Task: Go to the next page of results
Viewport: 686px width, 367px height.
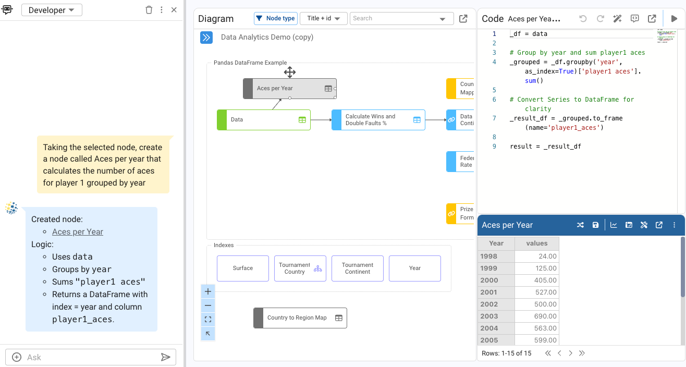Action: [571, 353]
